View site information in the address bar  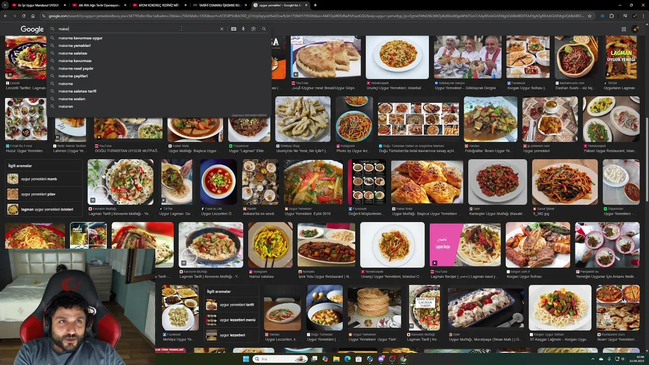(45, 16)
